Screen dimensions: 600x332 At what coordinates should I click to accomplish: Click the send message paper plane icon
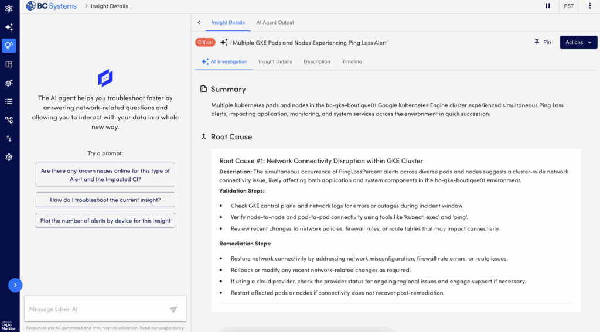click(173, 309)
